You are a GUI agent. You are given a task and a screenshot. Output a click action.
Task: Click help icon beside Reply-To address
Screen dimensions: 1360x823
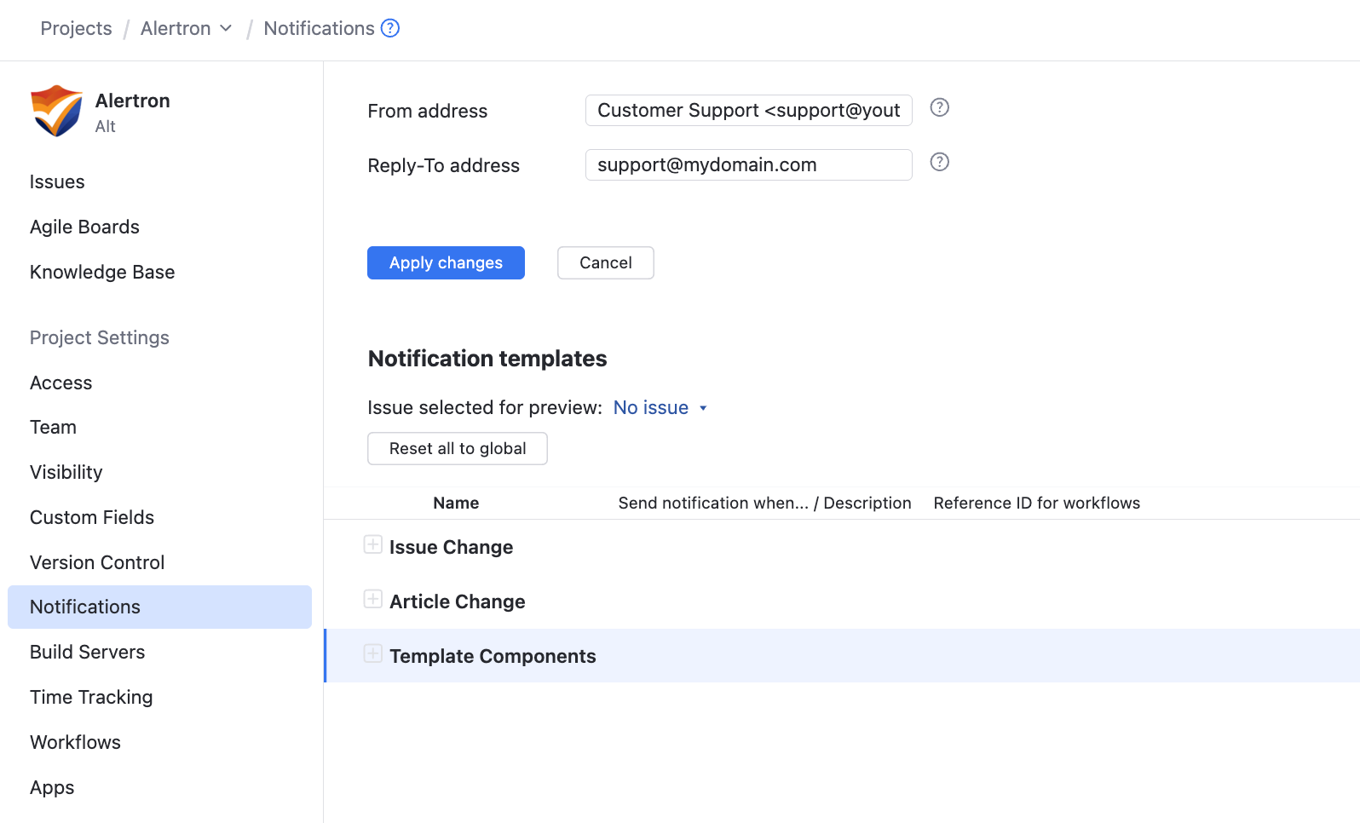[939, 162]
